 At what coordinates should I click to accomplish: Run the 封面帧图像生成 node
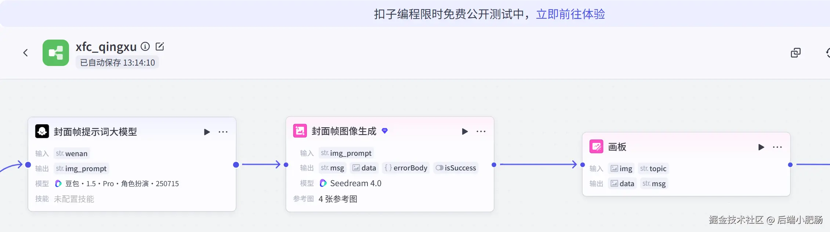point(465,132)
